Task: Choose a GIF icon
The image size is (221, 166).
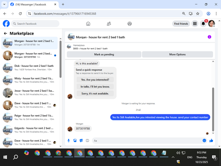Action: tap(88, 141)
